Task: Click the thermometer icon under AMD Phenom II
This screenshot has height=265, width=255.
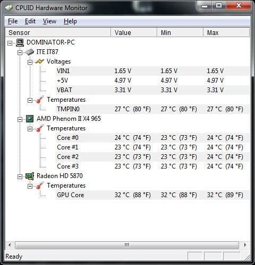Action: [x=40, y=128]
